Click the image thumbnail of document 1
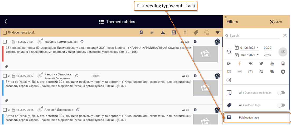 [x=206, y=54]
